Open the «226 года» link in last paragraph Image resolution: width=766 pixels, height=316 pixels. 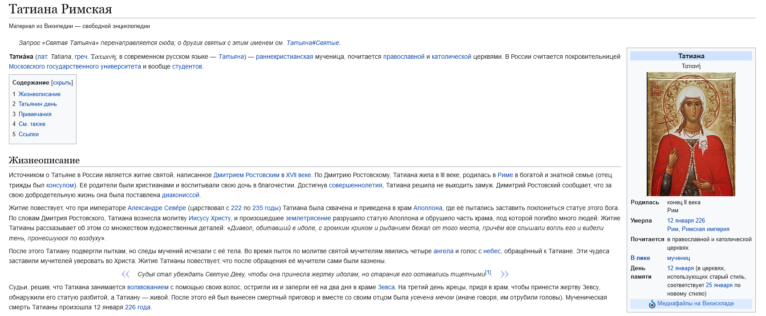138,308
